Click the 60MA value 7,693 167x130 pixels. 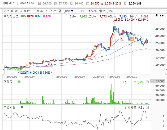[x=123, y=16]
